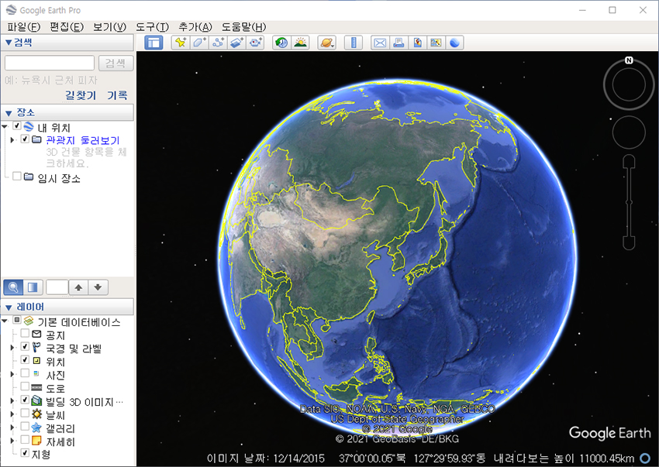This screenshot has height=467, width=659.
Task: Uncheck the 관광지 둘러보기 checkbox
Action: (x=25, y=139)
